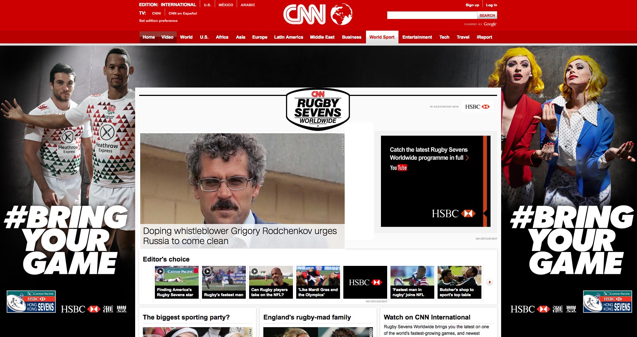This screenshot has width=637, height=337.
Task: Click the HSBC sponsor logo near 'In association with'
Action: (477, 107)
